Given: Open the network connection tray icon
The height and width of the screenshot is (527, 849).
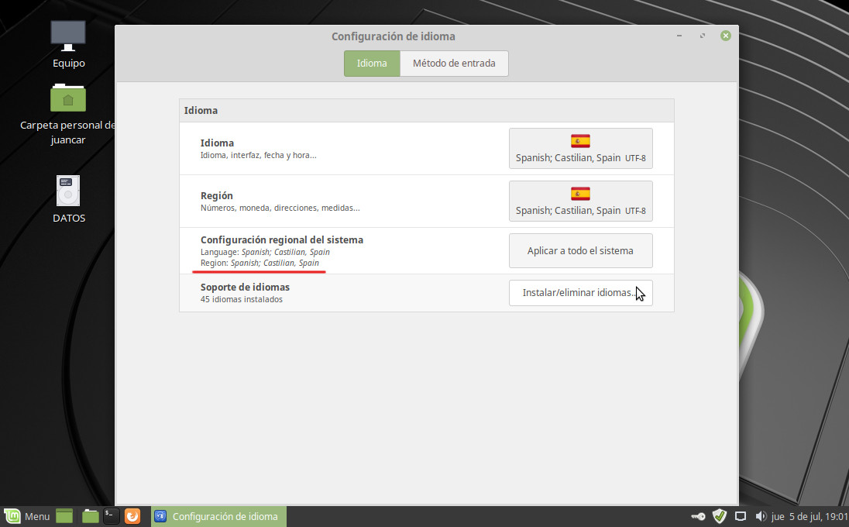Looking at the screenshot, I should [741, 516].
